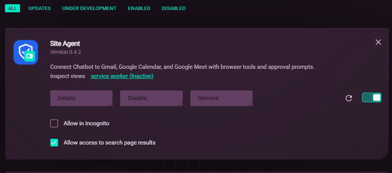
Task: Remove the Site Agent extension
Action: tap(221, 98)
